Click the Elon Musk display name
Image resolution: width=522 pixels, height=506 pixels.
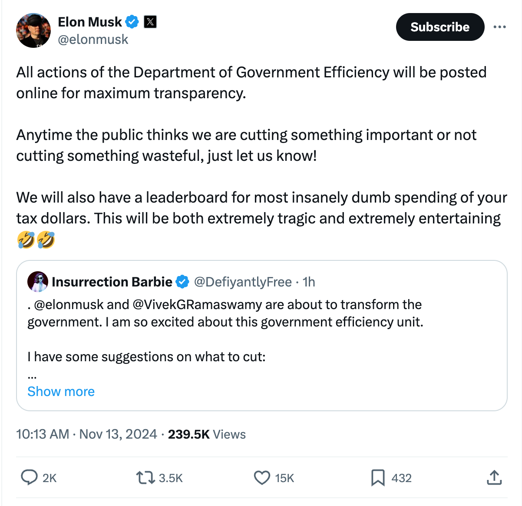pyautogui.click(x=90, y=22)
